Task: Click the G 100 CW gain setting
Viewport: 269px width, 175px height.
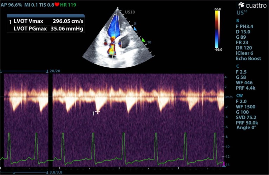Action: [242, 112]
